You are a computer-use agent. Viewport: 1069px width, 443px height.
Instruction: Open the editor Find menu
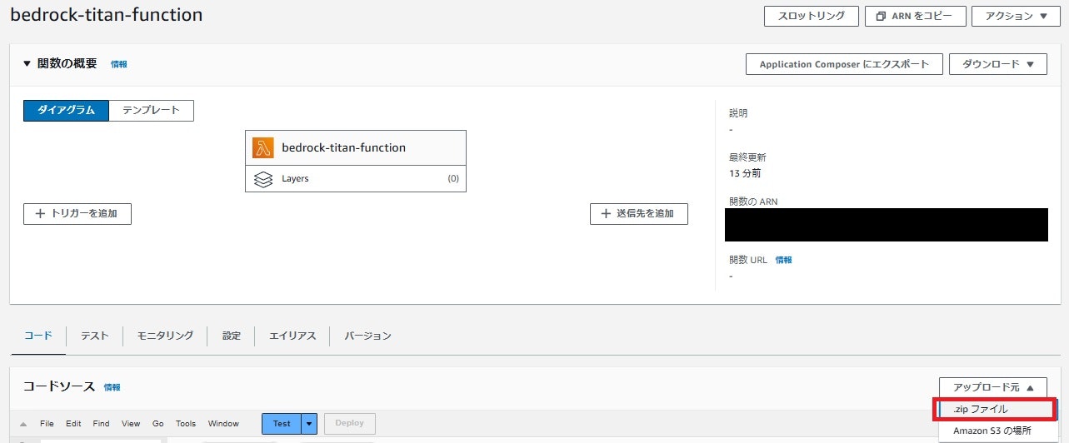(x=101, y=424)
